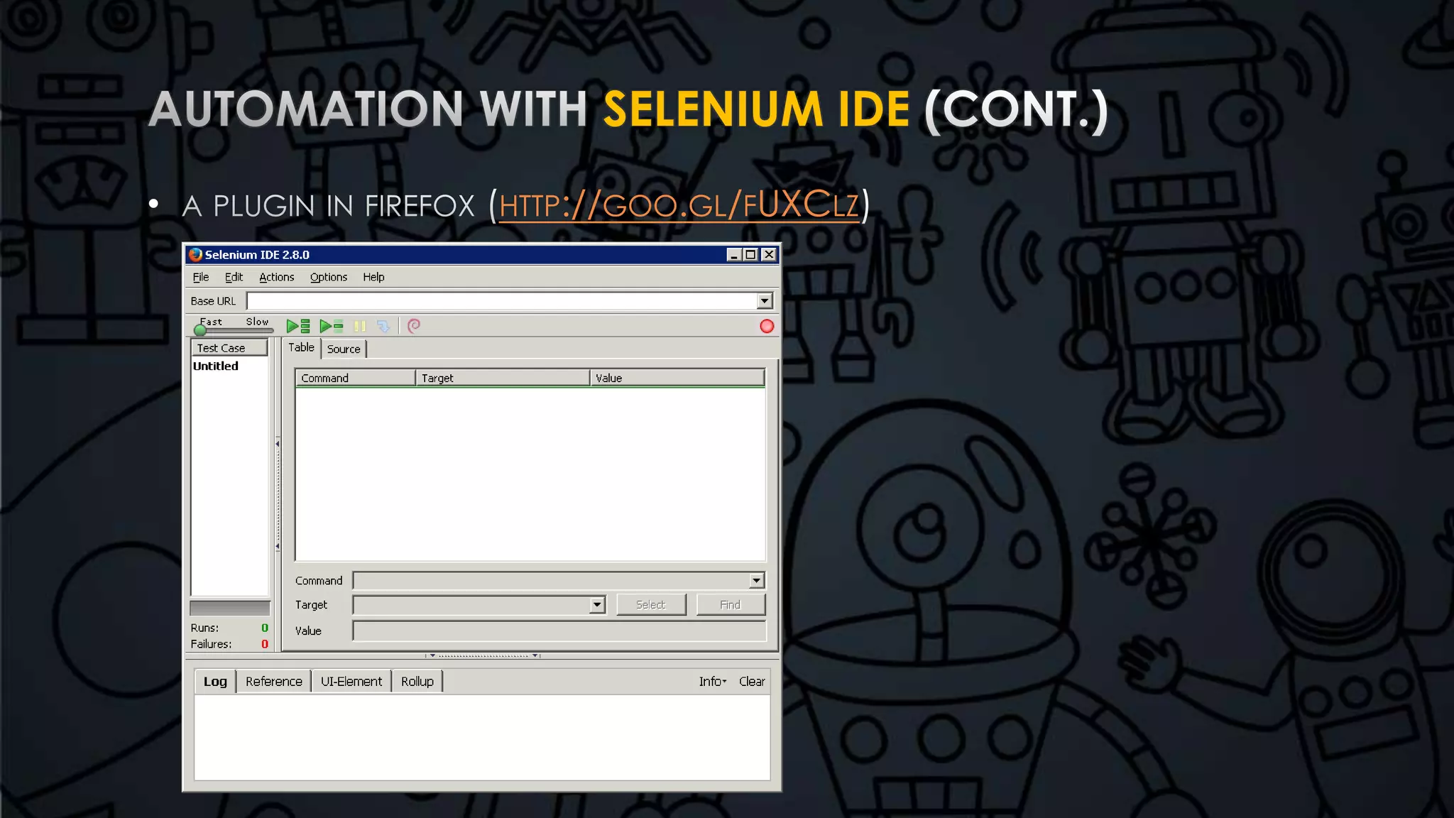
Task: Open the Actions menu
Action: (276, 277)
